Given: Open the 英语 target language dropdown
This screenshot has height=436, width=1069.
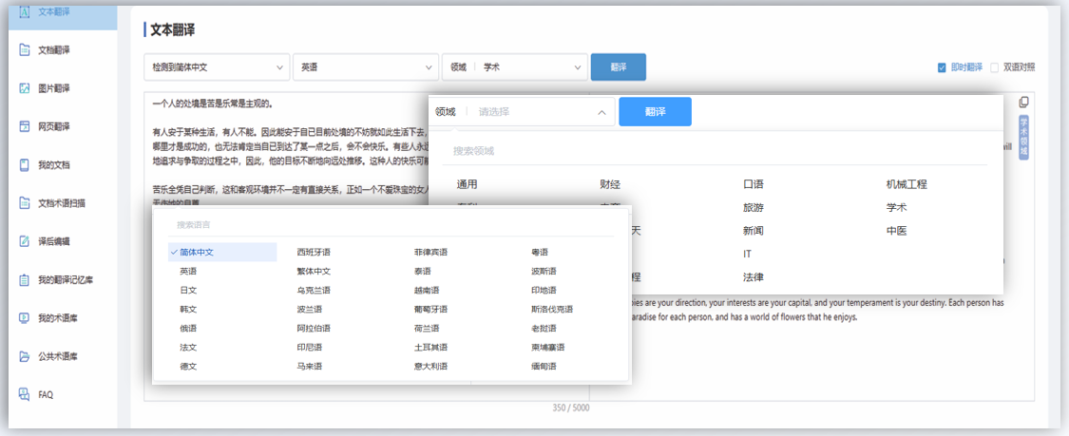Looking at the screenshot, I should (366, 67).
